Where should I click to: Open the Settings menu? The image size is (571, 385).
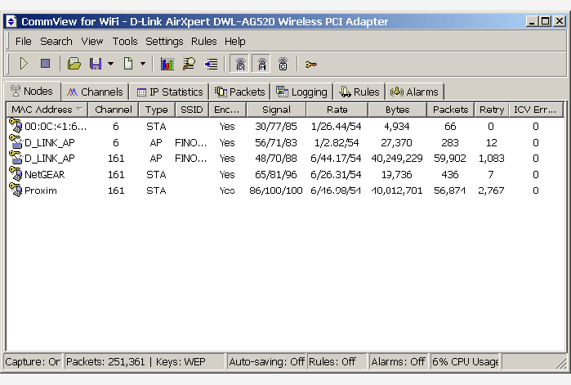pos(164,42)
